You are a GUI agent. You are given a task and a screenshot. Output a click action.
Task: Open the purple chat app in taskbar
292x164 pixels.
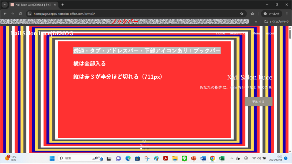pyautogui.click(x=119, y=158)
